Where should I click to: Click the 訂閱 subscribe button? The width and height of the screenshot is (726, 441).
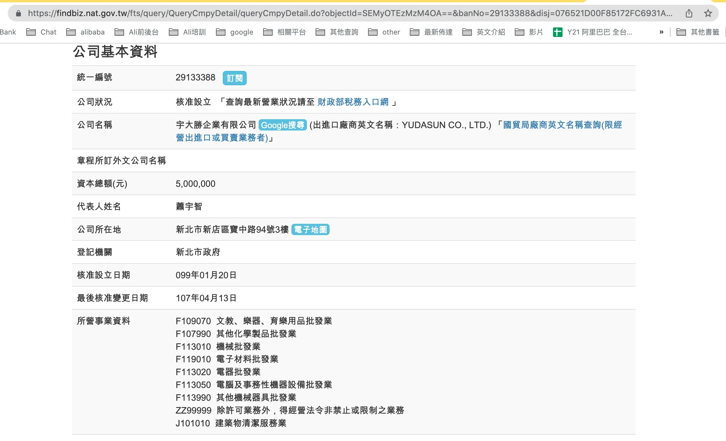click(234, 78)
